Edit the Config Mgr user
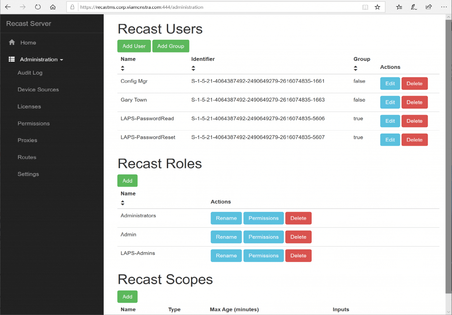The image size is (452, 315). click(390, 83)
